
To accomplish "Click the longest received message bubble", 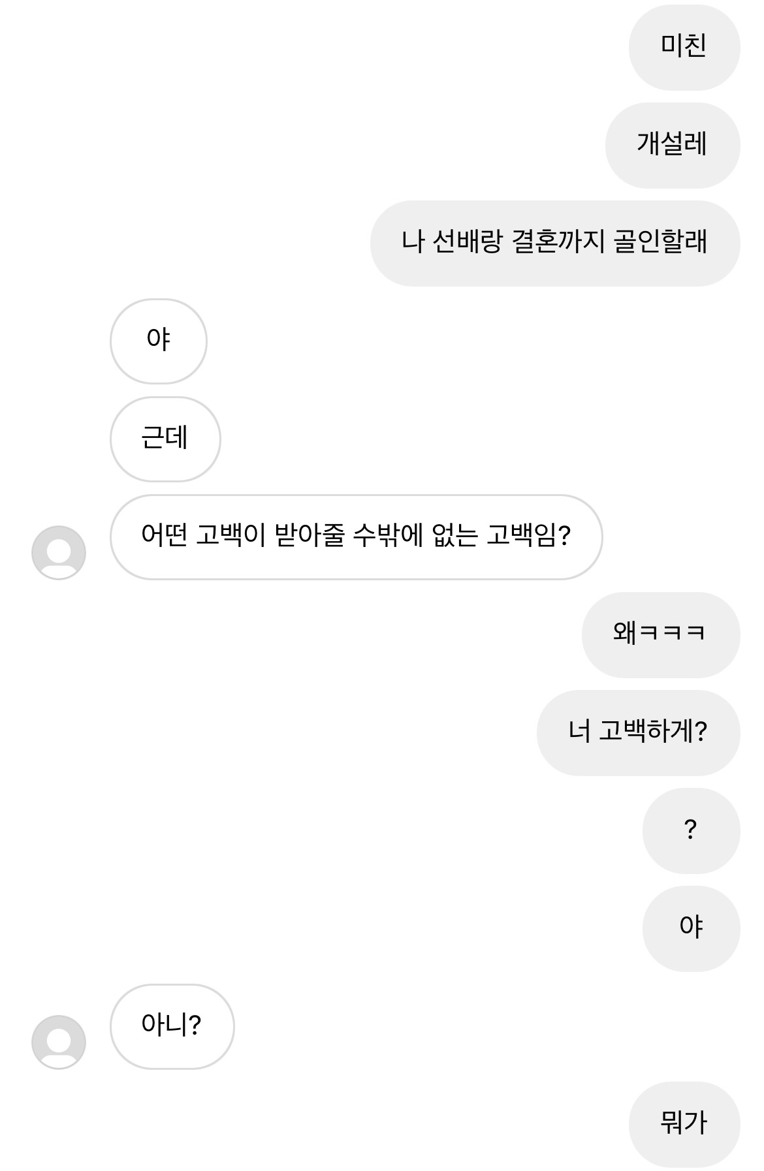I will pyautogui.click(x=356, y=537).
